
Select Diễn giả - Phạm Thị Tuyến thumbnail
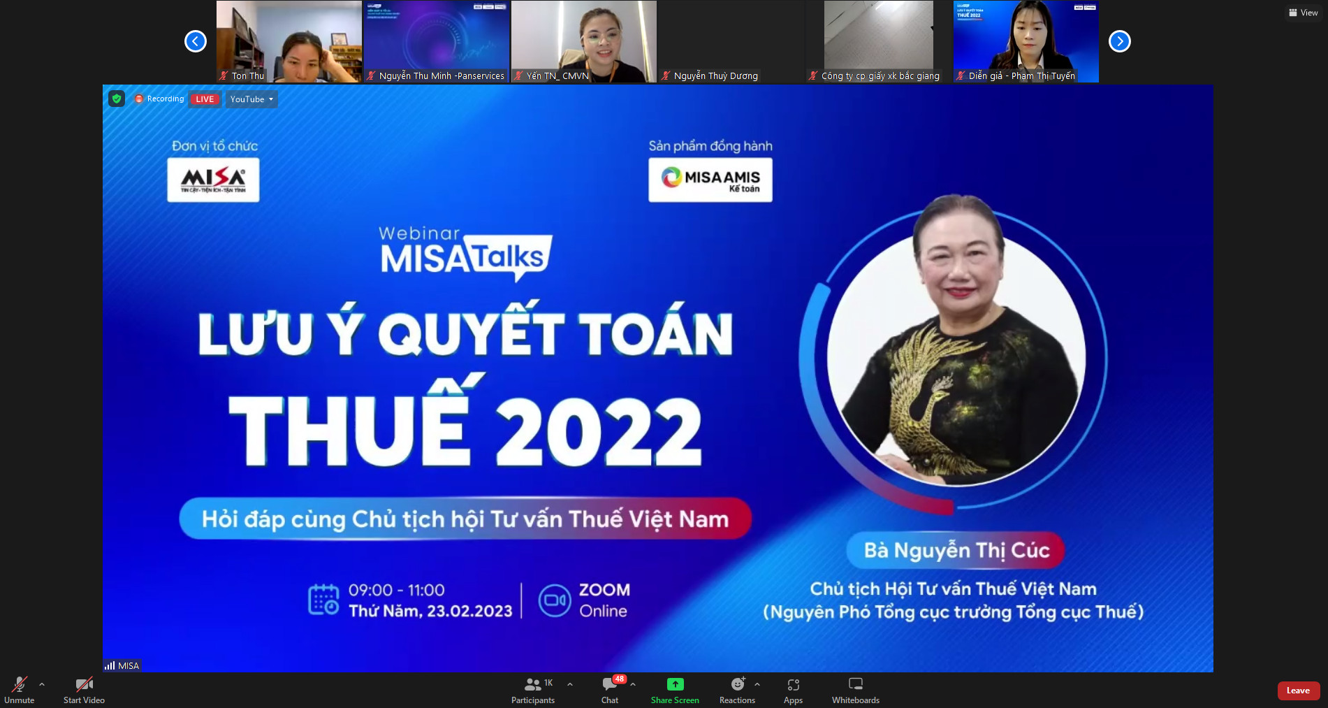(1026, 41)
